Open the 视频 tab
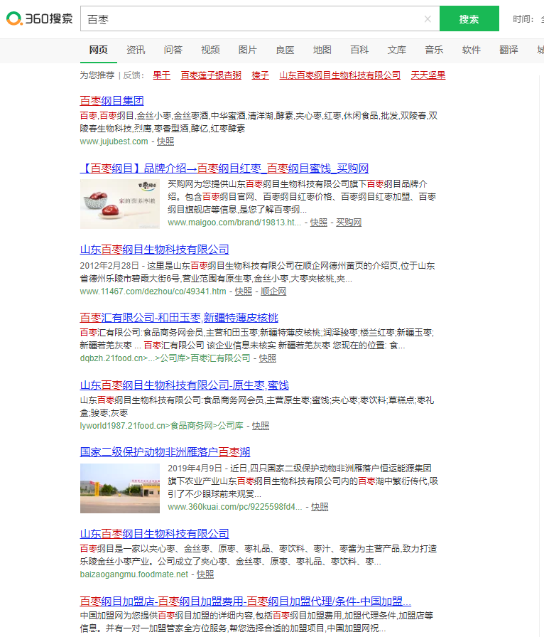544x637 pixels. 210,50
